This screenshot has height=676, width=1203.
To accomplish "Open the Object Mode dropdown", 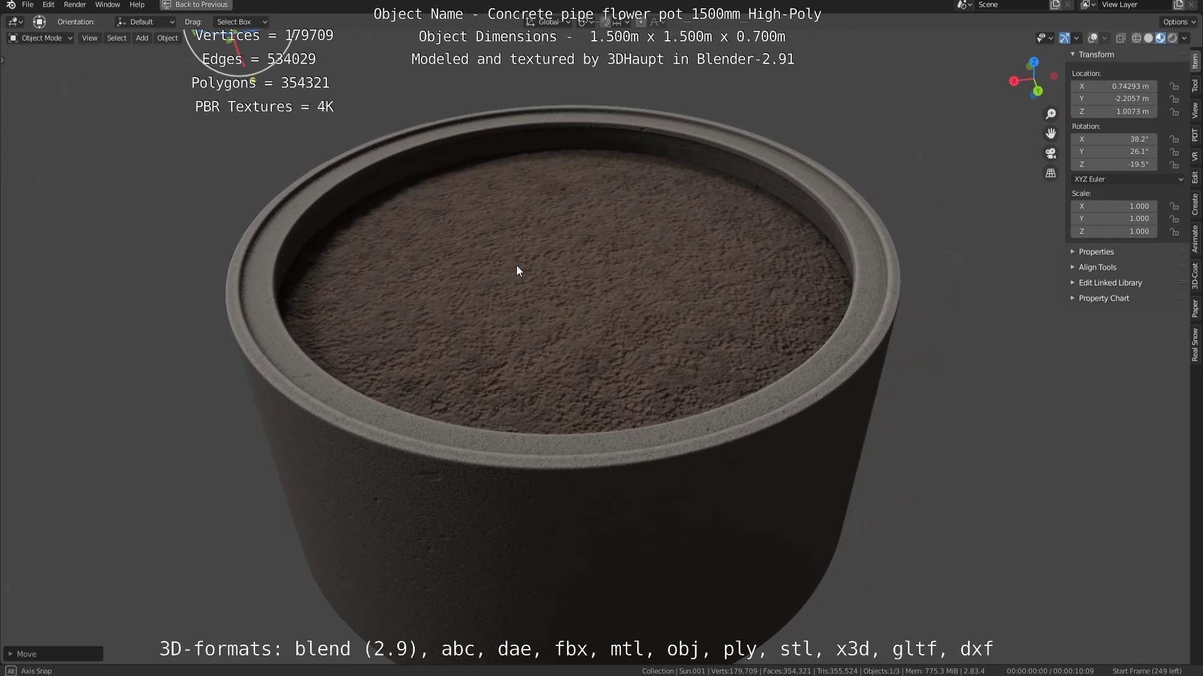I will click(40, 38).
